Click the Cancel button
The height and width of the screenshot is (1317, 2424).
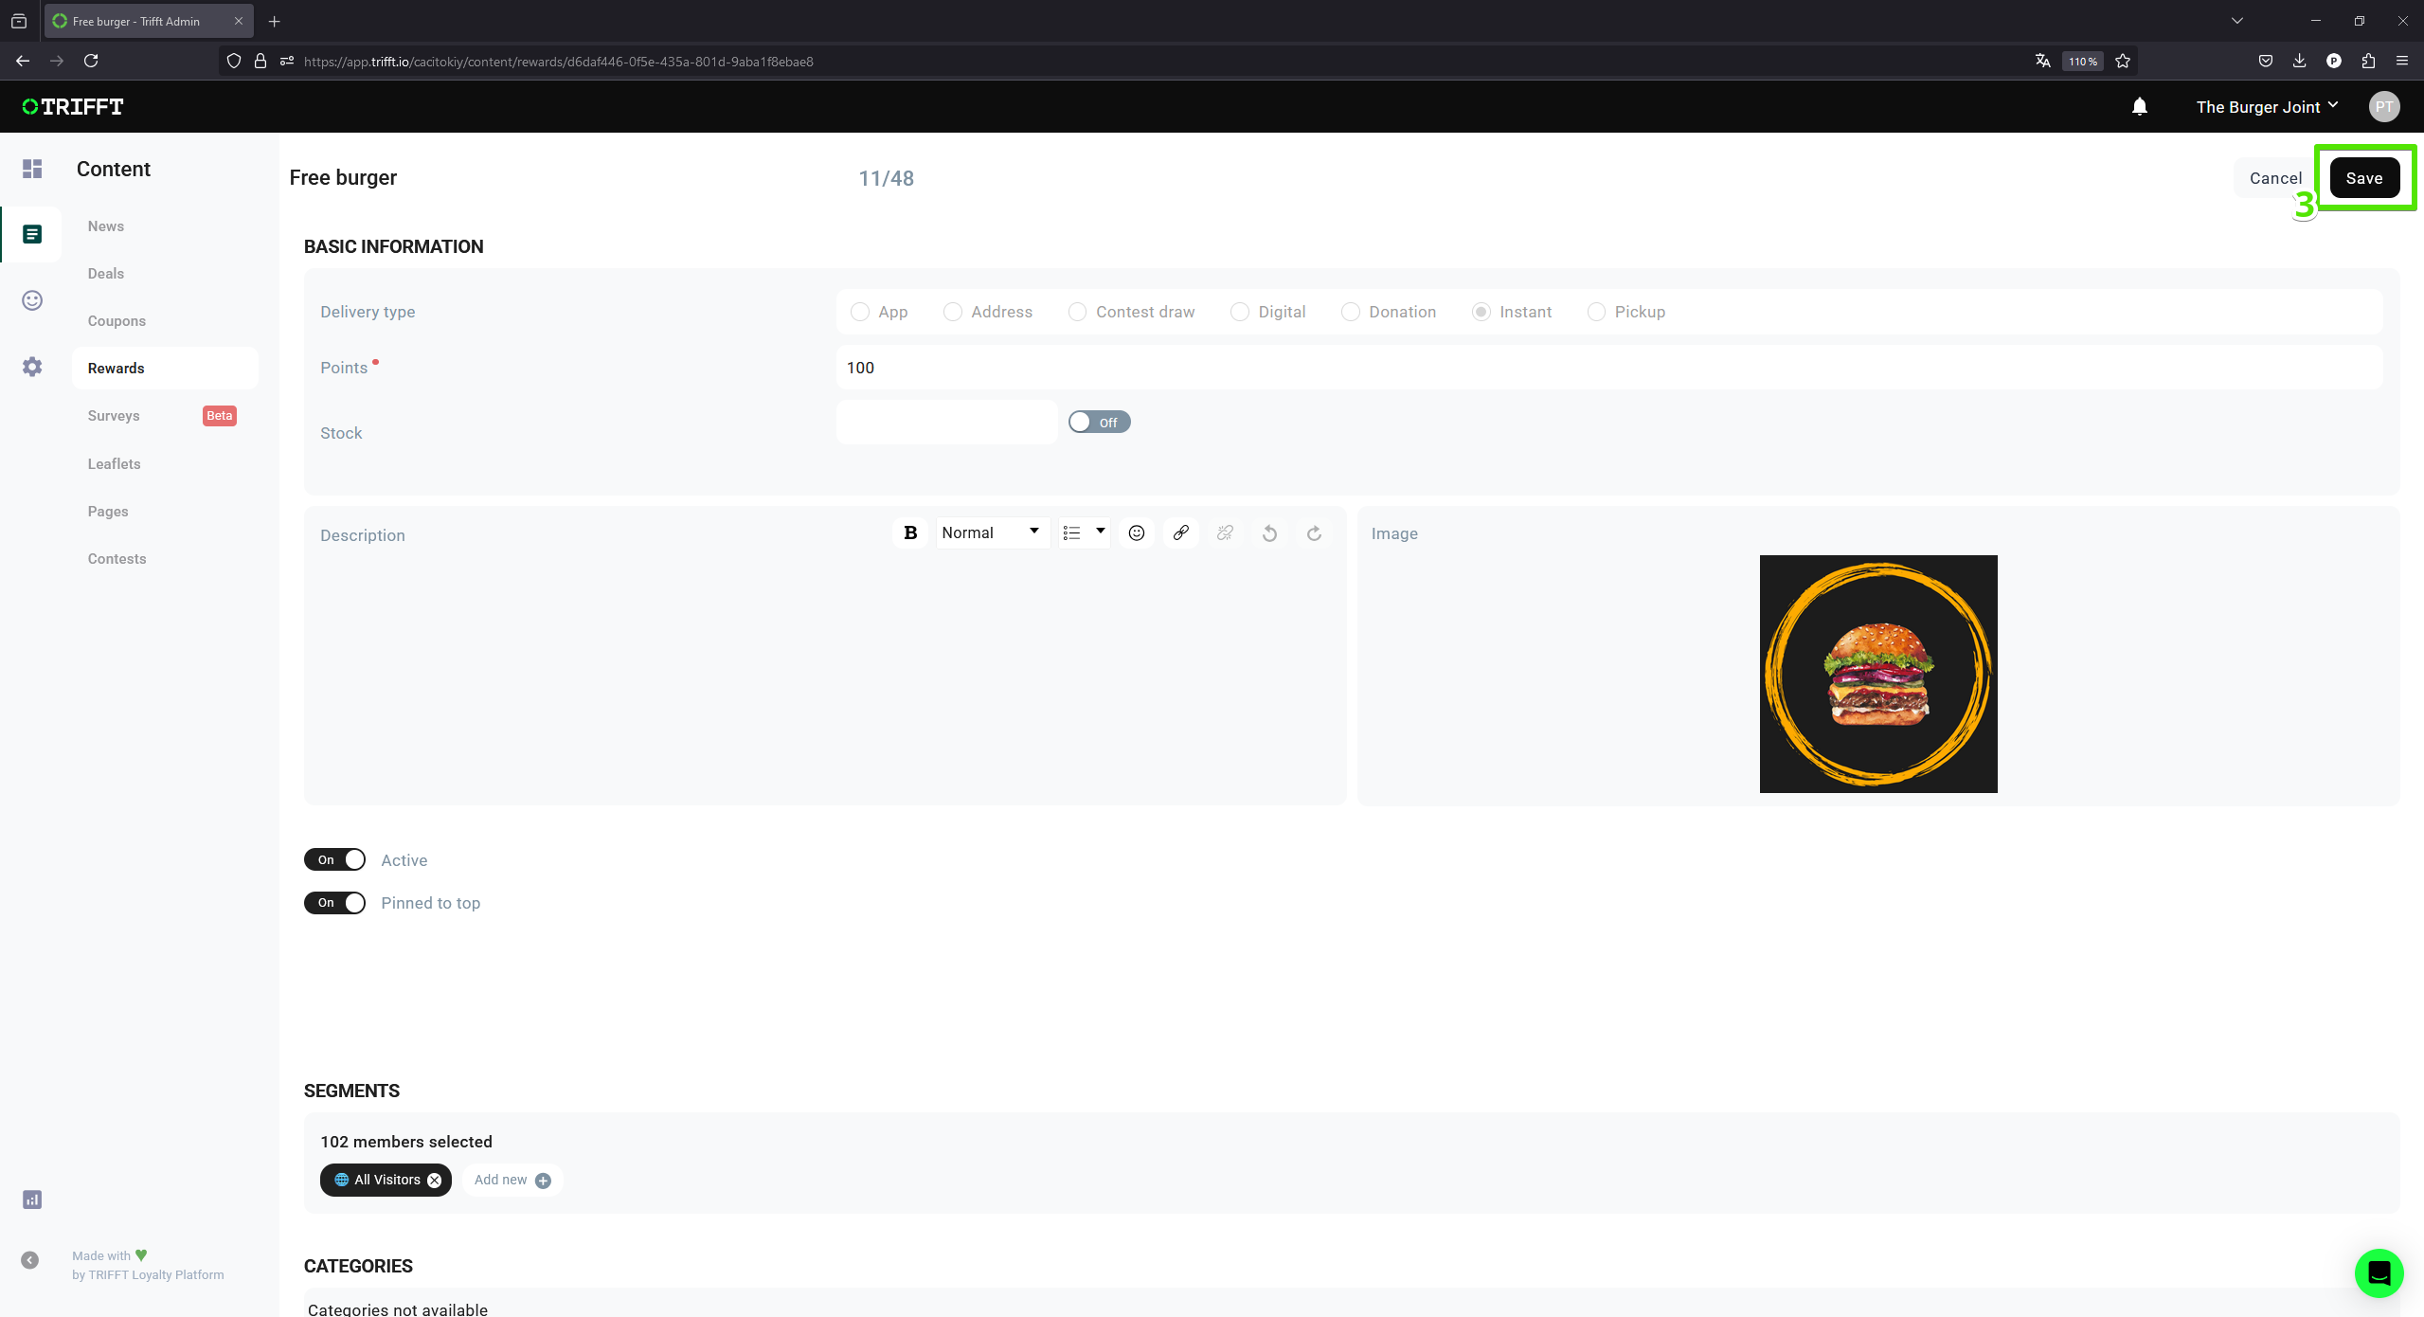pyautogui.click(x=2276, y=177)
